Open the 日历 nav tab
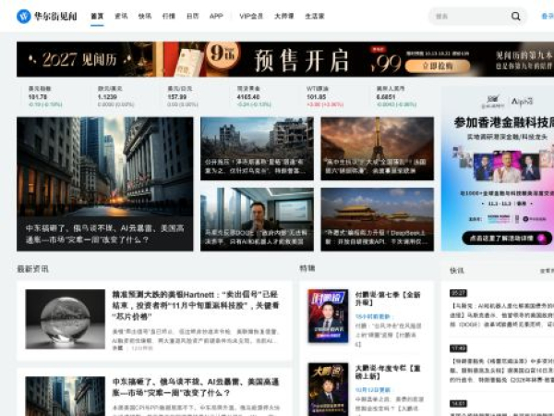This screenshot has width=554, height=416. pos(193,17)
